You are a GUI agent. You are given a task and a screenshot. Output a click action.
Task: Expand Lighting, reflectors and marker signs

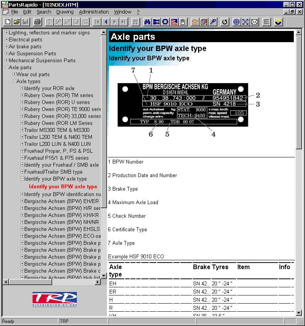click(7, 32)
